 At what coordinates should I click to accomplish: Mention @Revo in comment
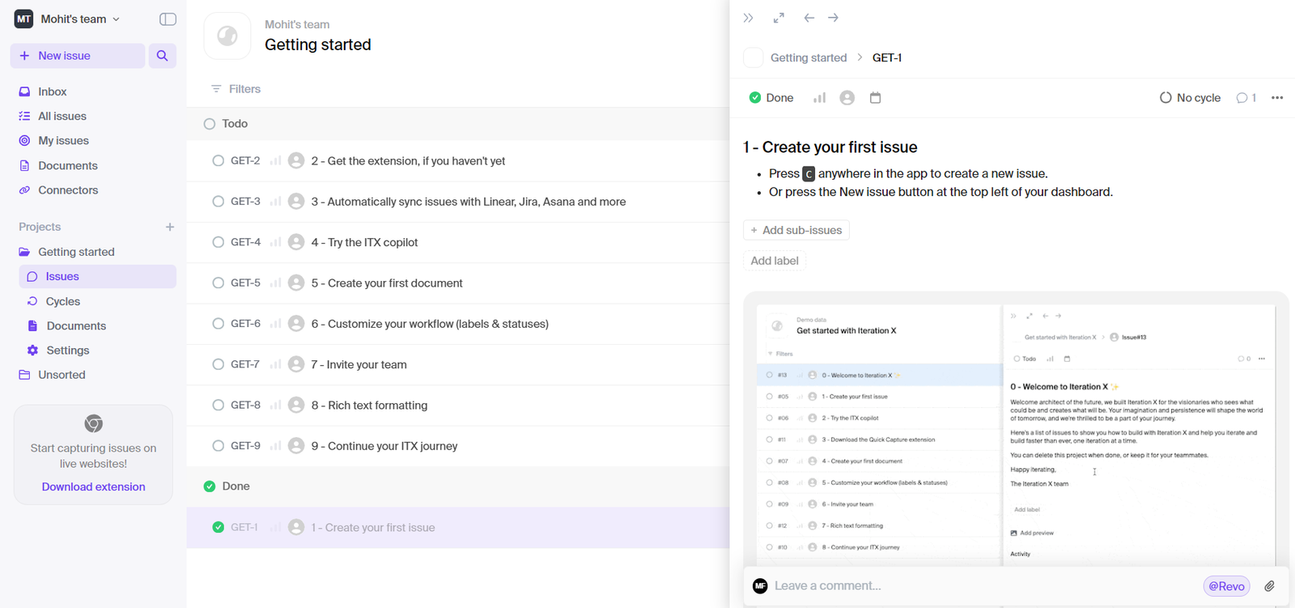[x=1227, y=586]
